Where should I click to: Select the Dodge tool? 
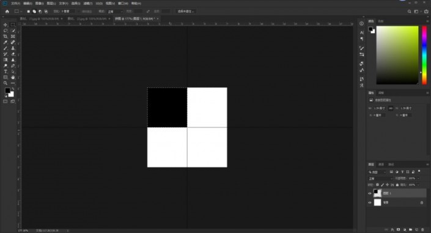(x=6, y=66)
